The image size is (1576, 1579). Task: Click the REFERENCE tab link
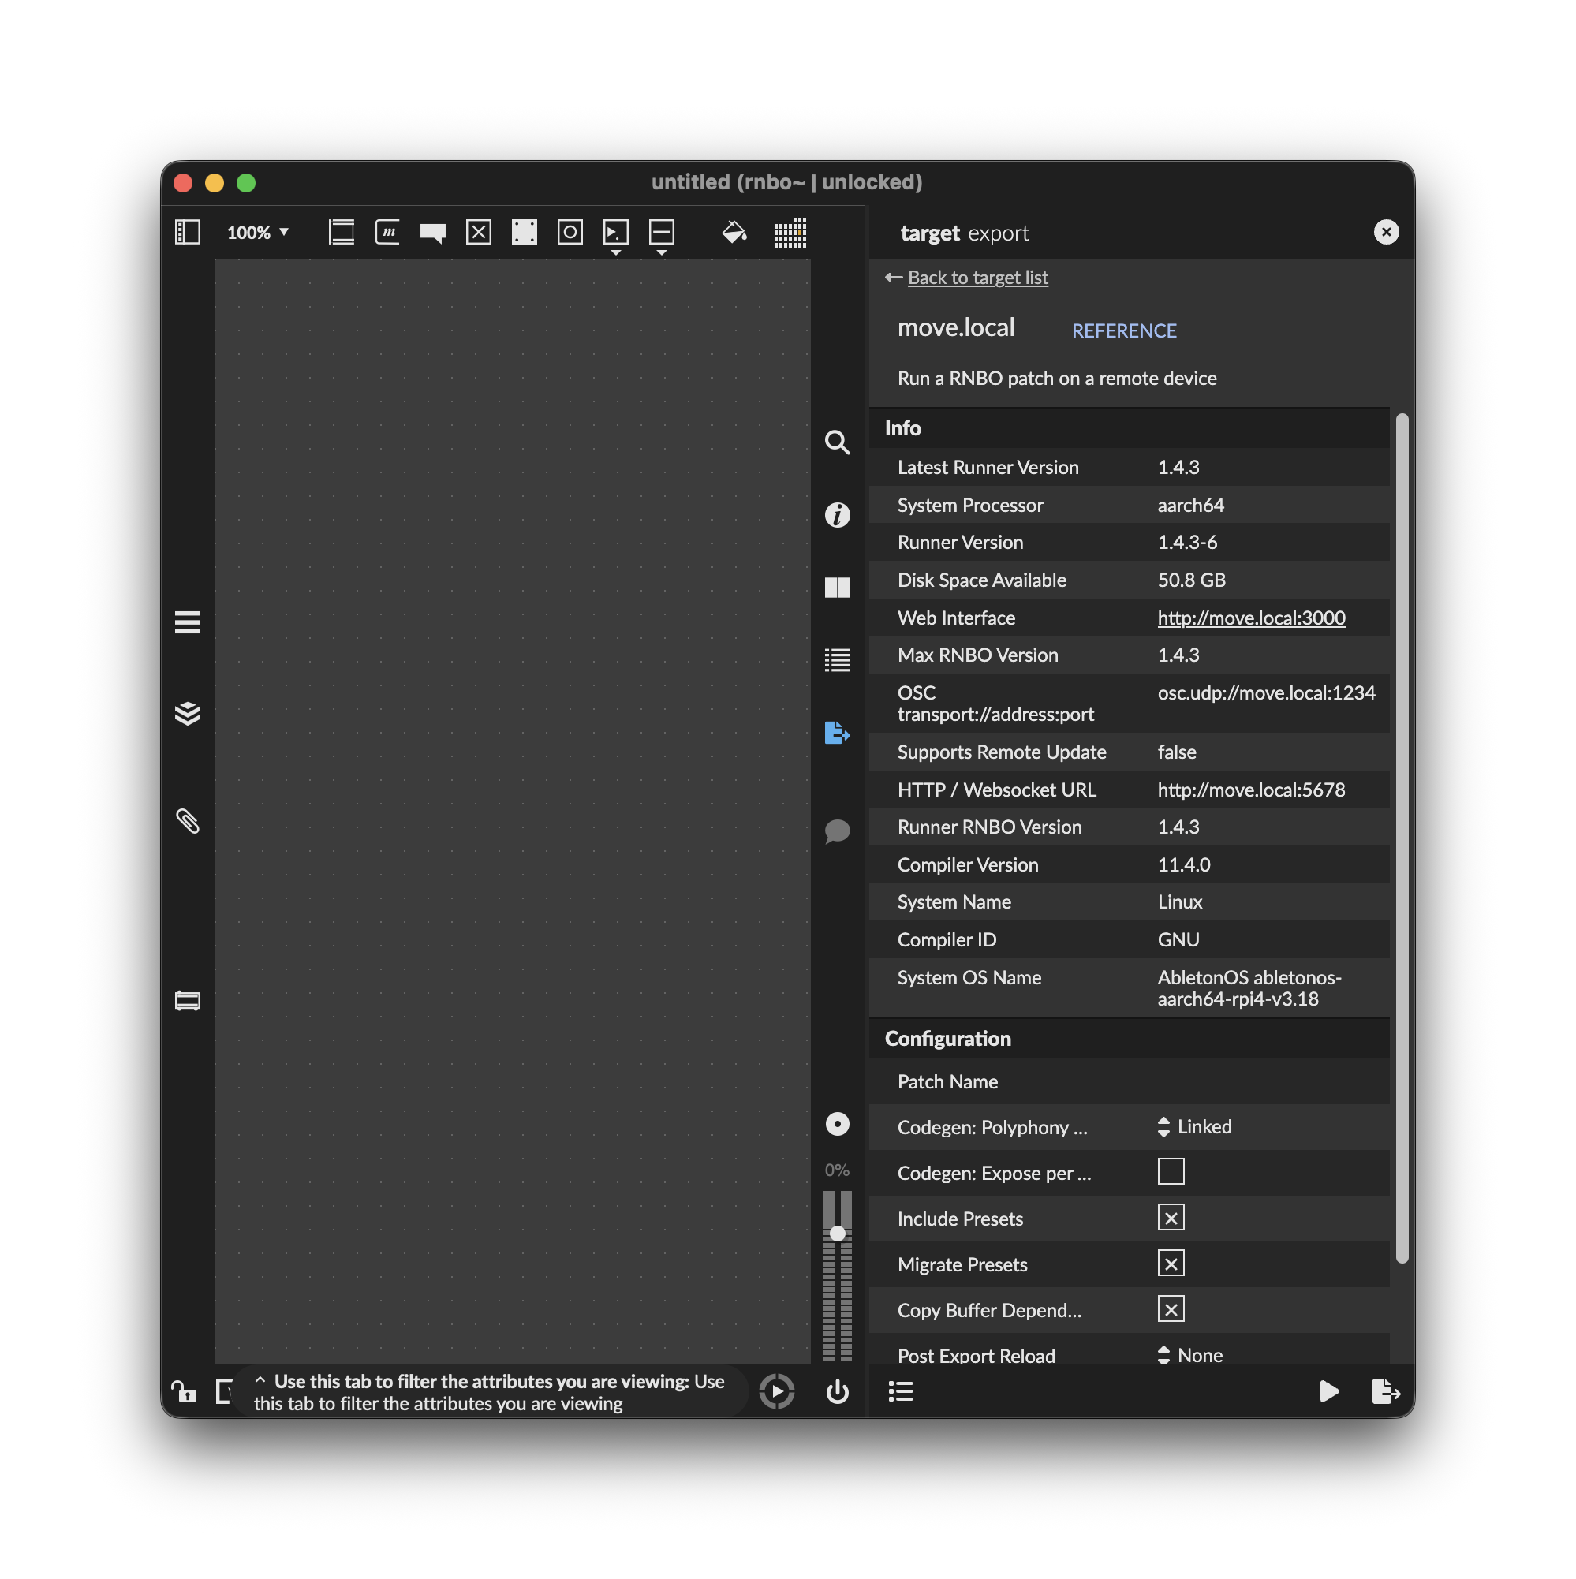coord(1124,330)
